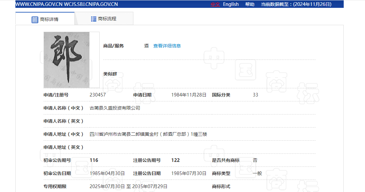Open 查看详细信息 link
This screenshot has width=365, height=192.
pos(167,46)
